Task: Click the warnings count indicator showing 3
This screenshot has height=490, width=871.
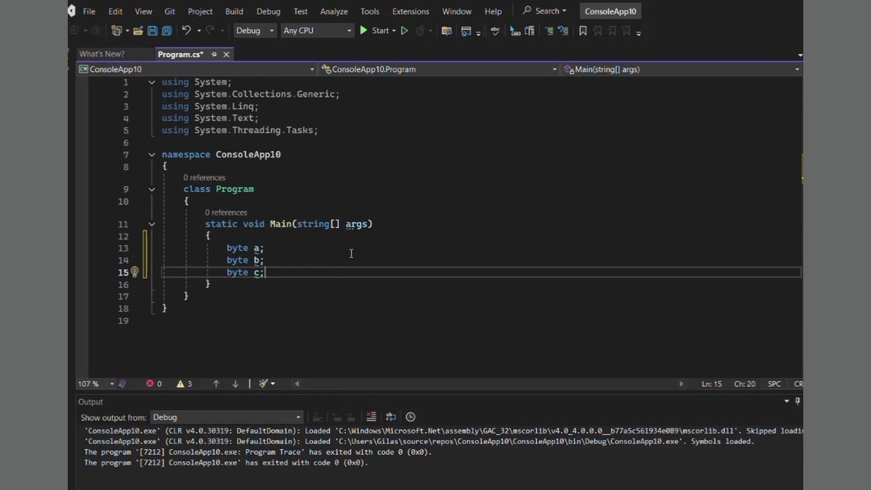Action: [x=184, y=384]
